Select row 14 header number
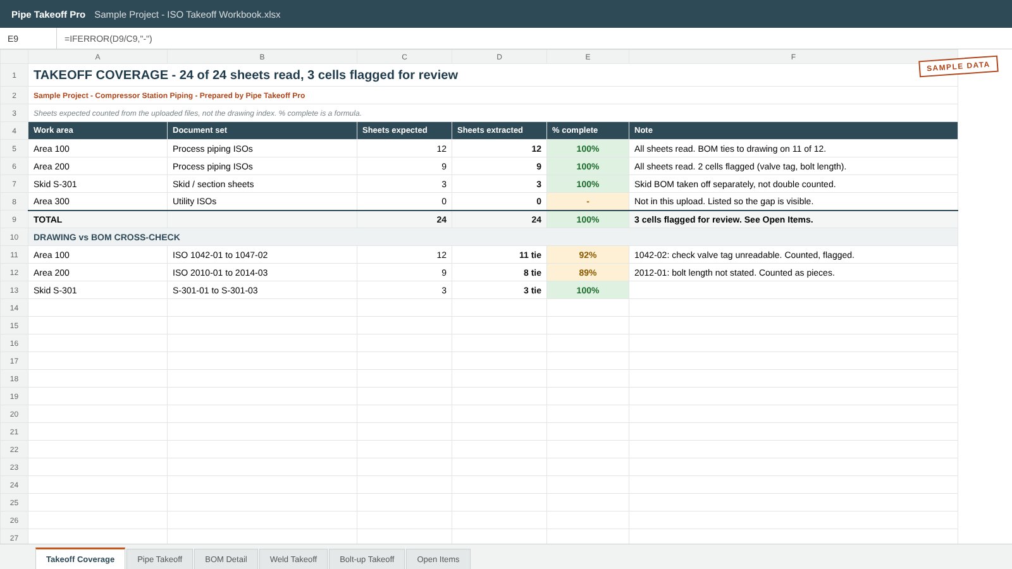 click(x=14, y=308)
